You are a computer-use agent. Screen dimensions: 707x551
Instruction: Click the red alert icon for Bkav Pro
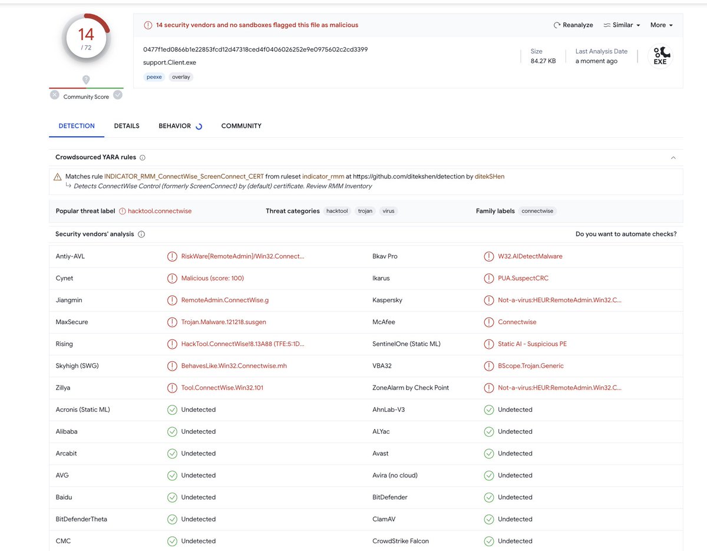[x=488, y=256]
